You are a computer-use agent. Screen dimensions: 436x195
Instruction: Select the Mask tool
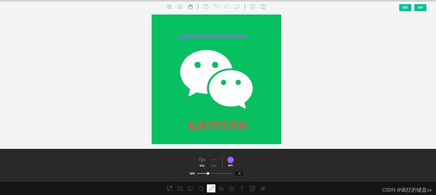pos(252,189)
